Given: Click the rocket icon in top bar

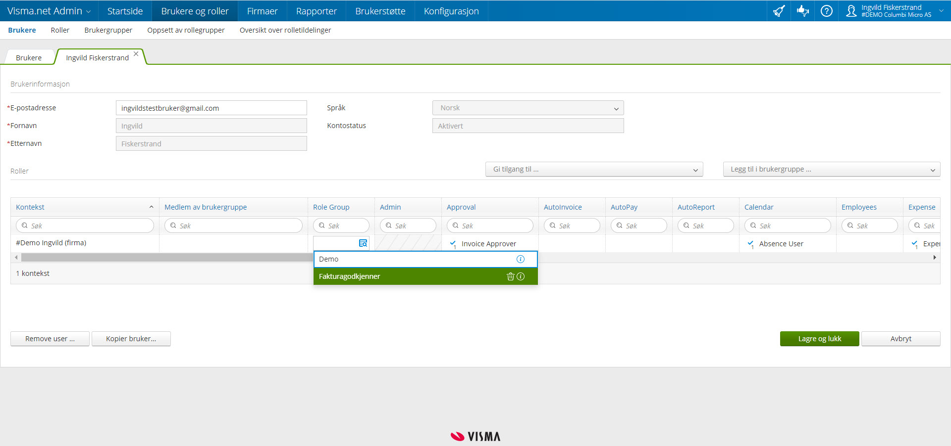Looking at the screenshot, I should [x=779, y=11].
